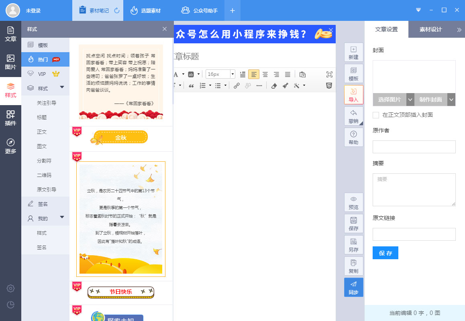The height and width of the screenshot is (321, 465).
Task: Click the insert hyperlink icon
Action: 237,85
